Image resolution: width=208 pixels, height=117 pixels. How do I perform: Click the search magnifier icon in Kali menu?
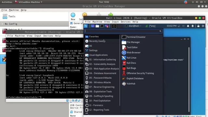(160, 31)
